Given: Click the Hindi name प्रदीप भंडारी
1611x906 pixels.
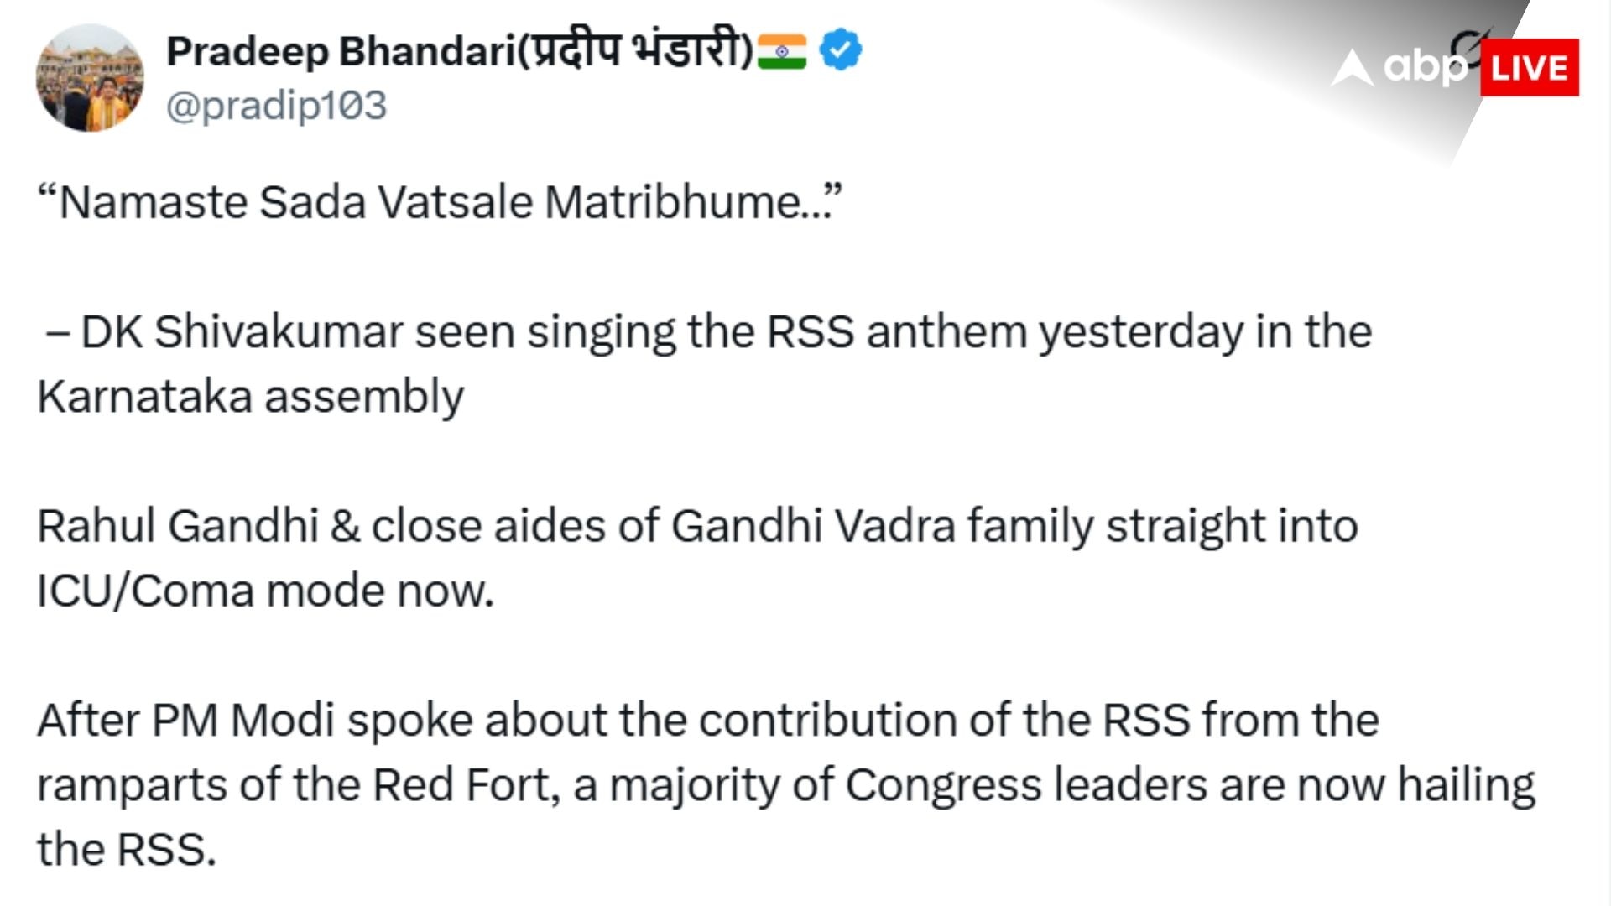Looking at the screenshot, I should [634, 50].
